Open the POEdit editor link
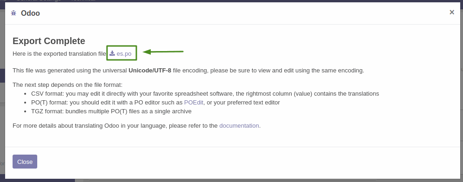The width and height of the screenshot is (463, 182). click(x=194, y=103)
